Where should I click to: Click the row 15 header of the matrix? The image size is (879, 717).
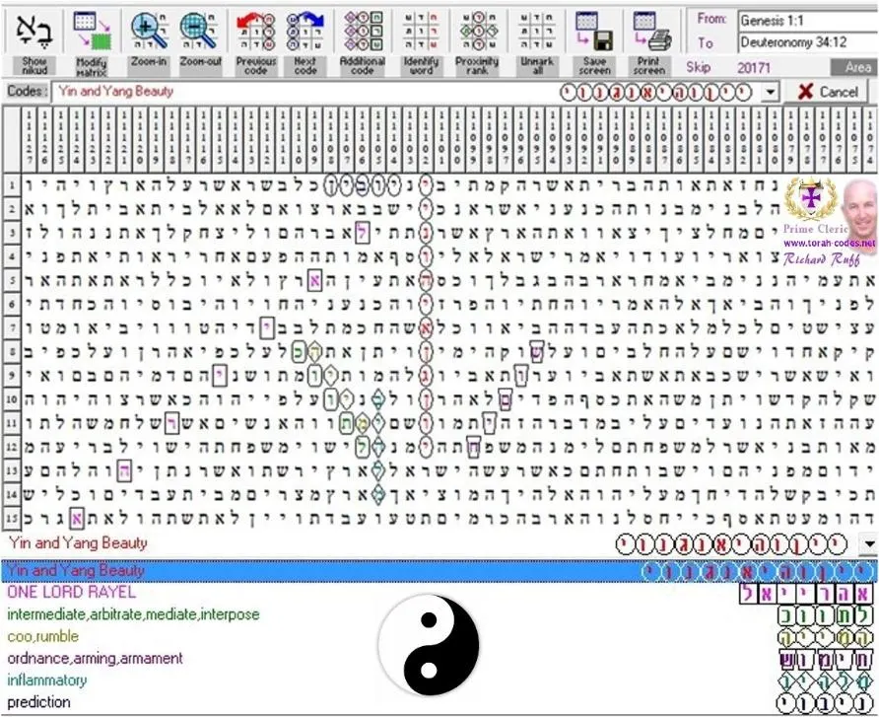[12, 518]
